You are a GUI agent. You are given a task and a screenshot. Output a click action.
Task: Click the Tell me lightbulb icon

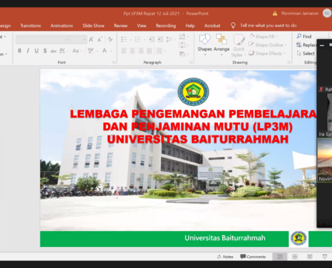point(233,25)
